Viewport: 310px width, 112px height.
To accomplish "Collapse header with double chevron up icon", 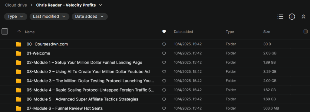I will (x=303, y=17).
